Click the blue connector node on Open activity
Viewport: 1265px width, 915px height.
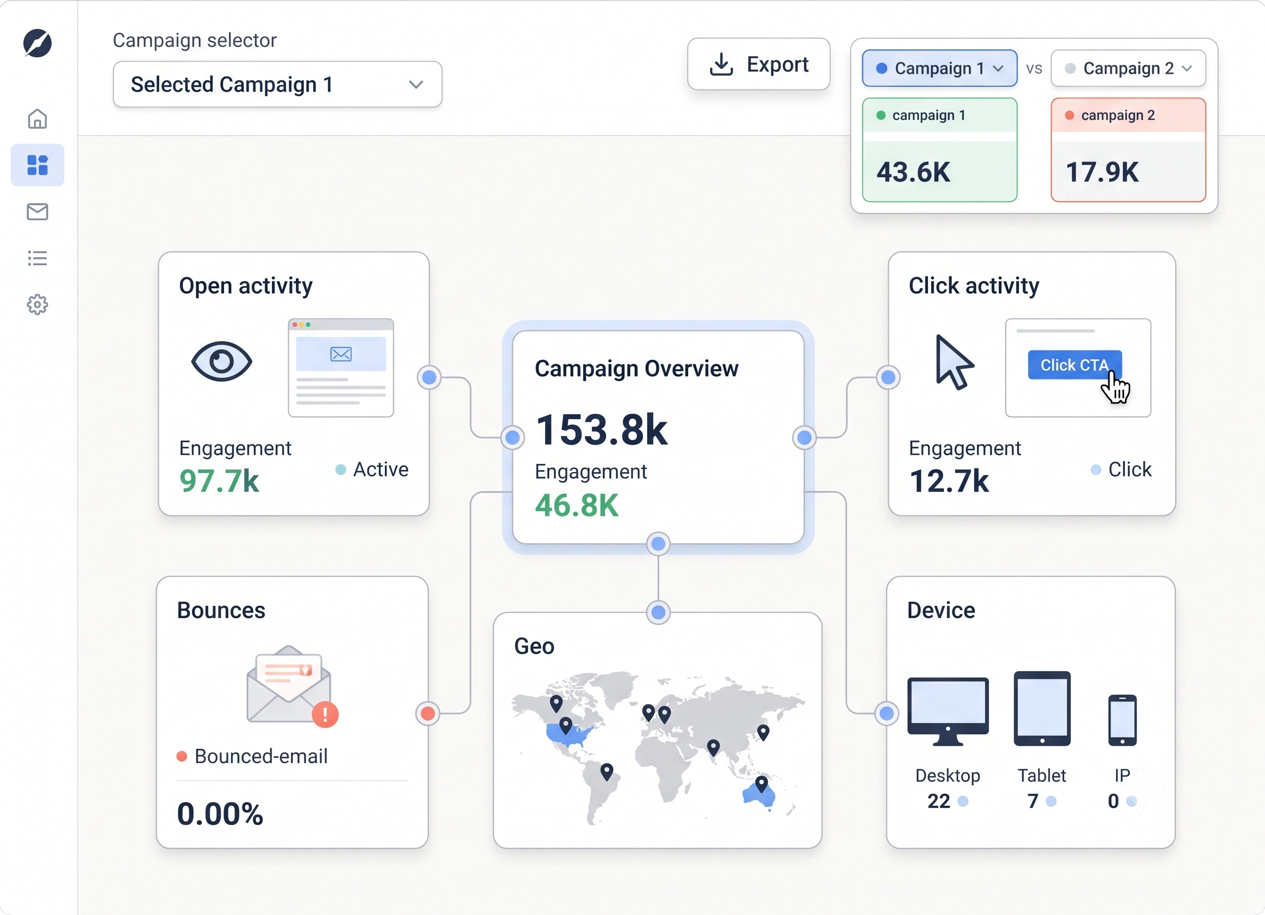point(429,377)
